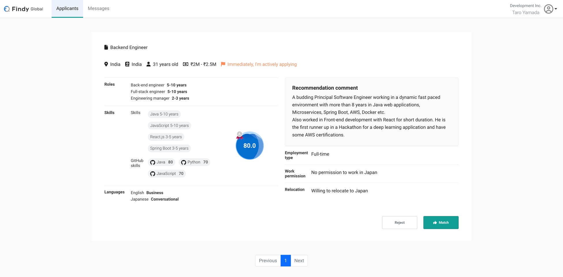563x277 pixels.
Task: Select page 1 in pagination
Action: pyautogui.click(x=286, y=261)
